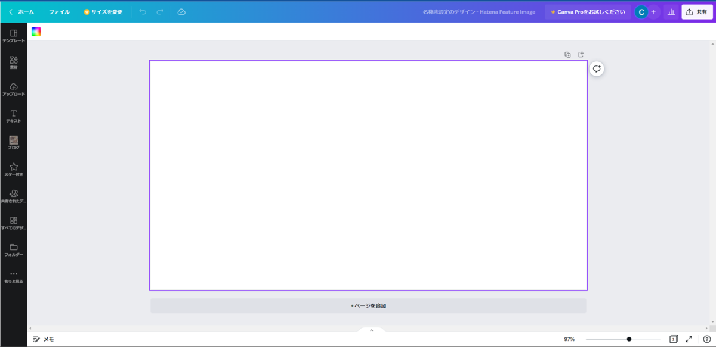Image resolution: width=716 pixels, height=347 pixels.
Task: Open the Blog (ブログ) sidebar item
Action: 14,143
